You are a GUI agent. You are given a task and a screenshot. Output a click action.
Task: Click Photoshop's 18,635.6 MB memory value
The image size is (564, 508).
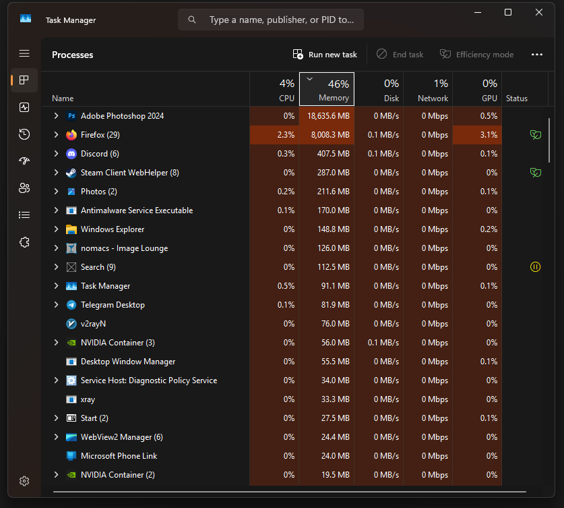click(x=328, y=116)
